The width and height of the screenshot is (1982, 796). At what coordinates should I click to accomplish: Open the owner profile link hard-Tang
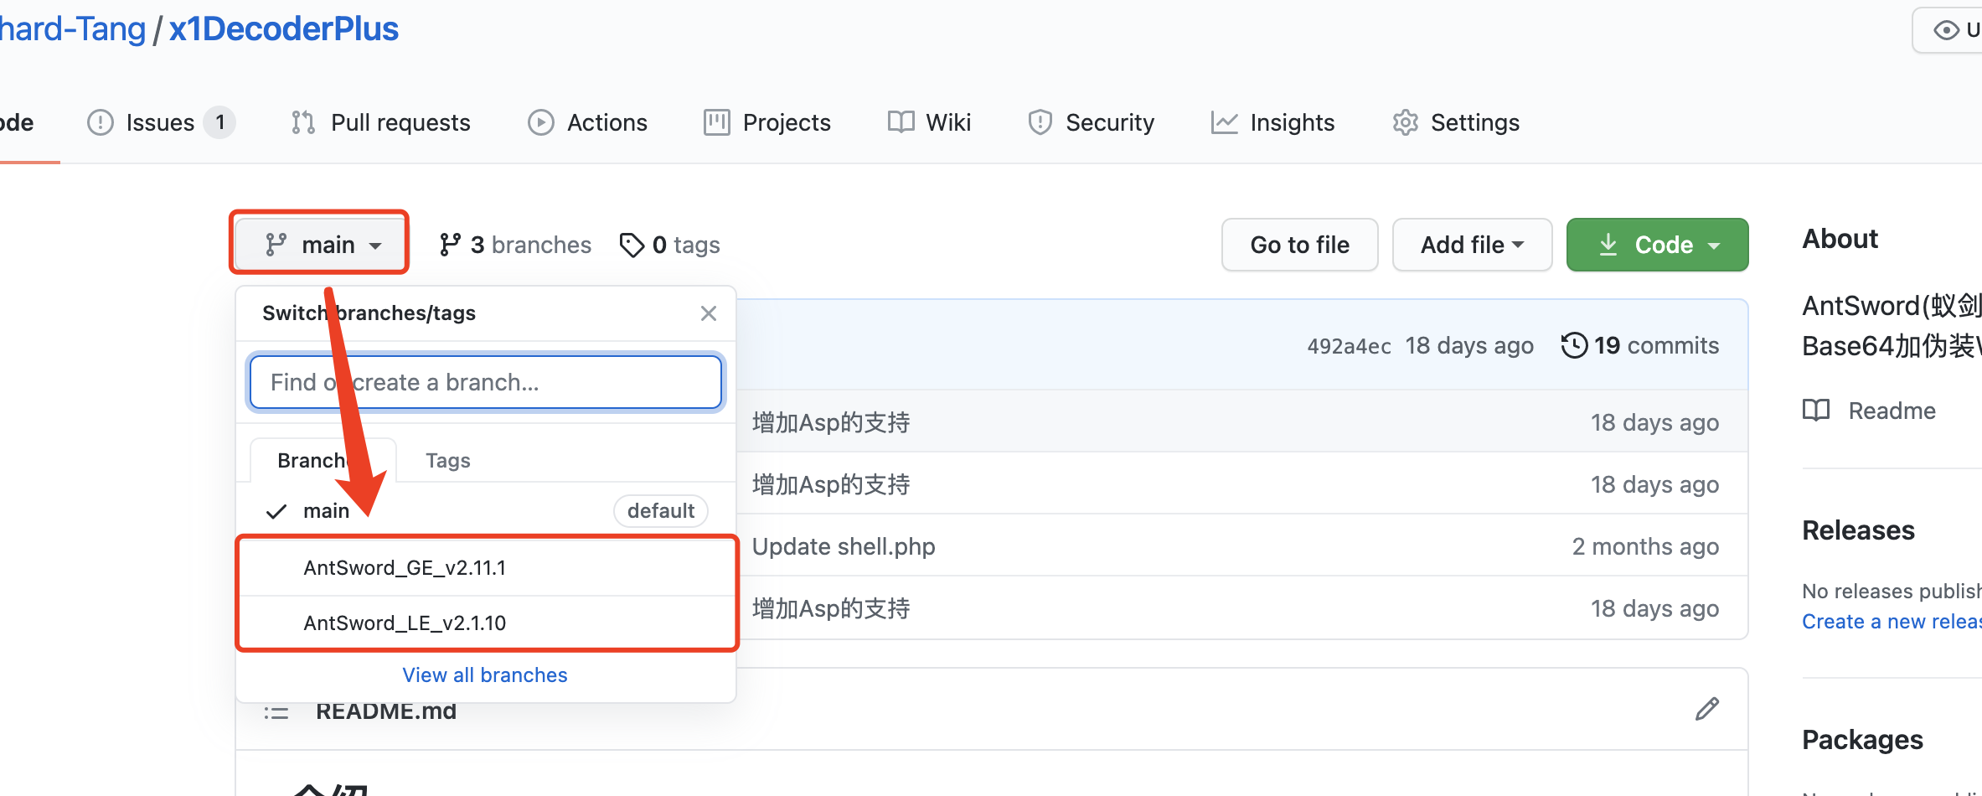(x=73, y=28)
